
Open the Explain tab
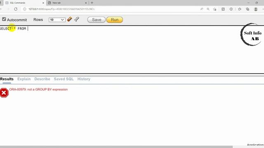(24, 79)
